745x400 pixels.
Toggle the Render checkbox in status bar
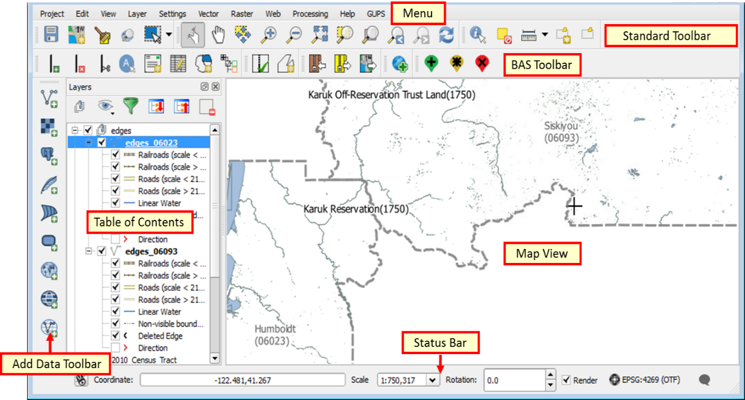[567, 380]
